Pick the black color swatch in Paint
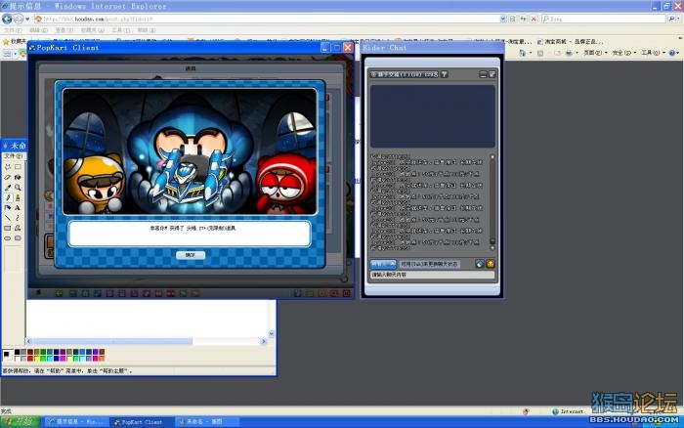The height and width of the screenshot is (428, 684). (17, 352)
